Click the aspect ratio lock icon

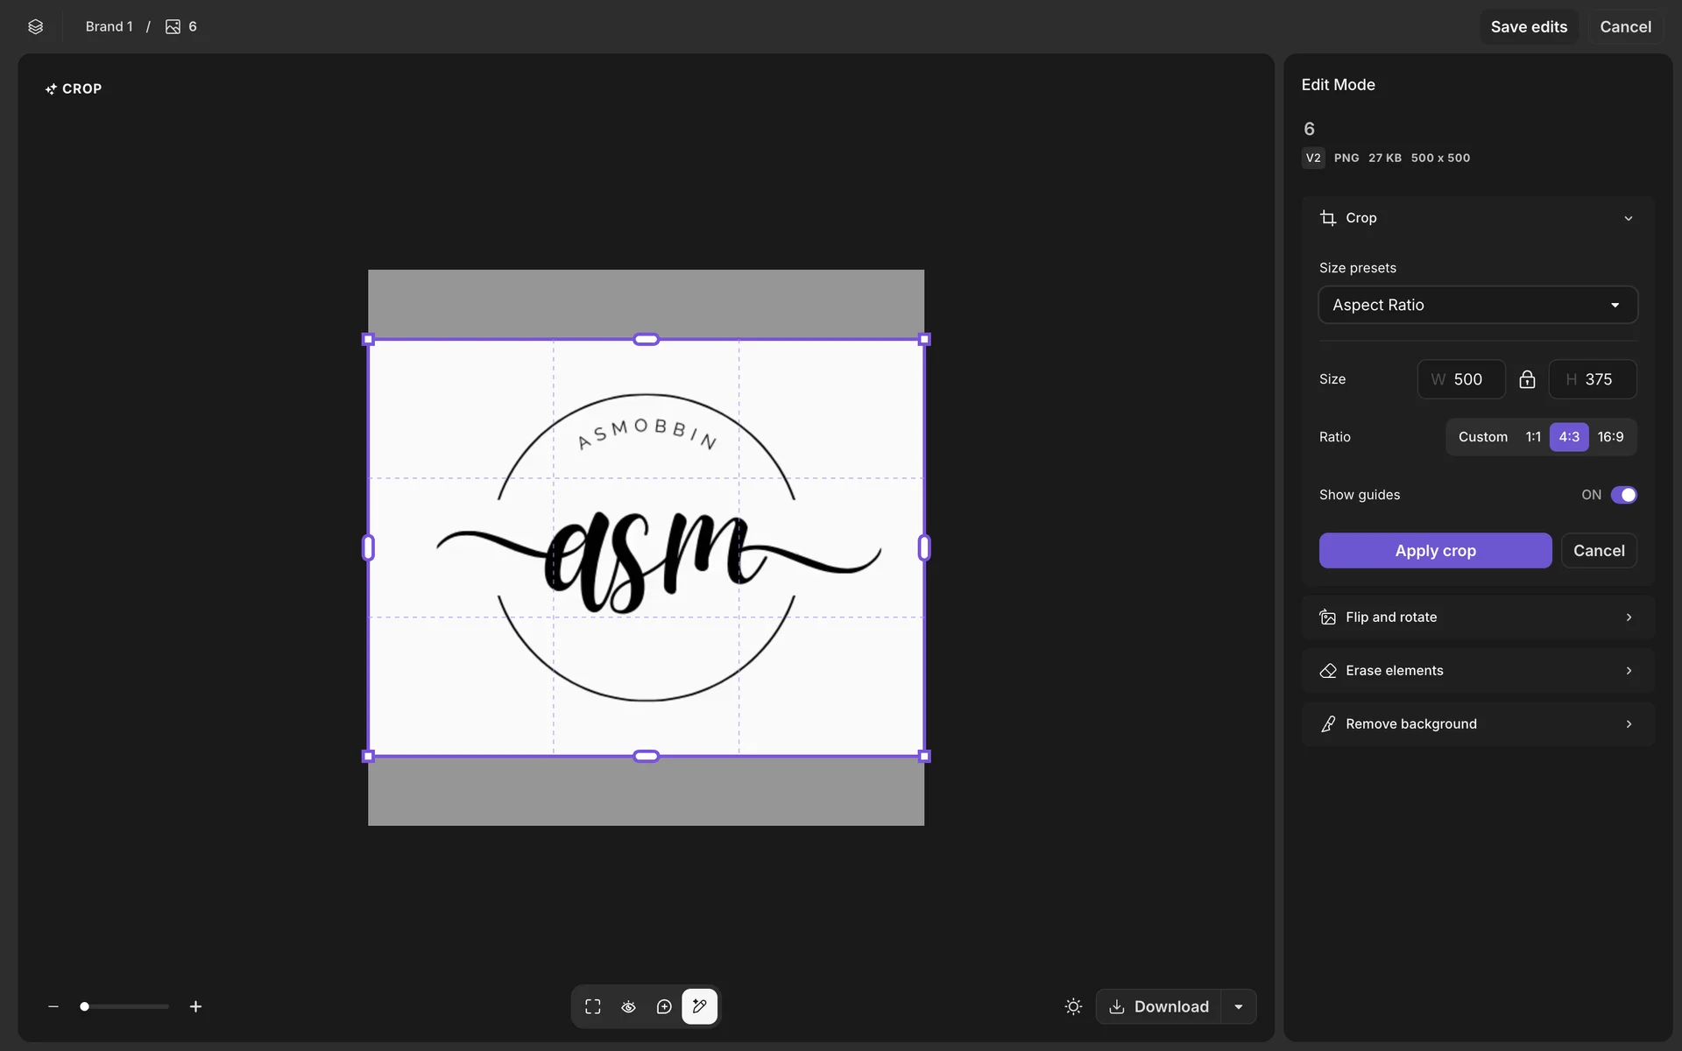tap(1527, 379)
